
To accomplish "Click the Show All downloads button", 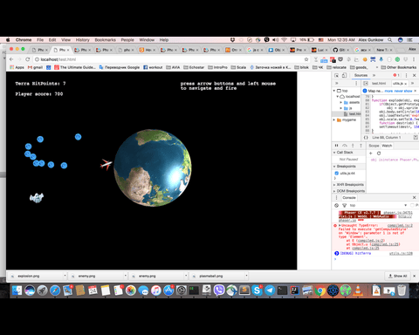I will coord(397,276).
